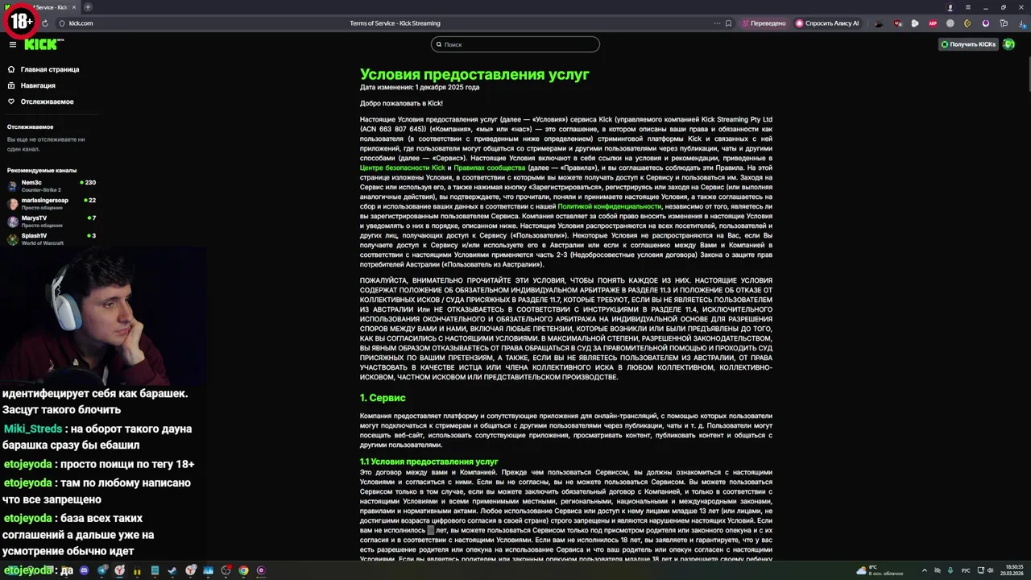
Task: Open the weather widget 8°C
Action: (881, 570)
